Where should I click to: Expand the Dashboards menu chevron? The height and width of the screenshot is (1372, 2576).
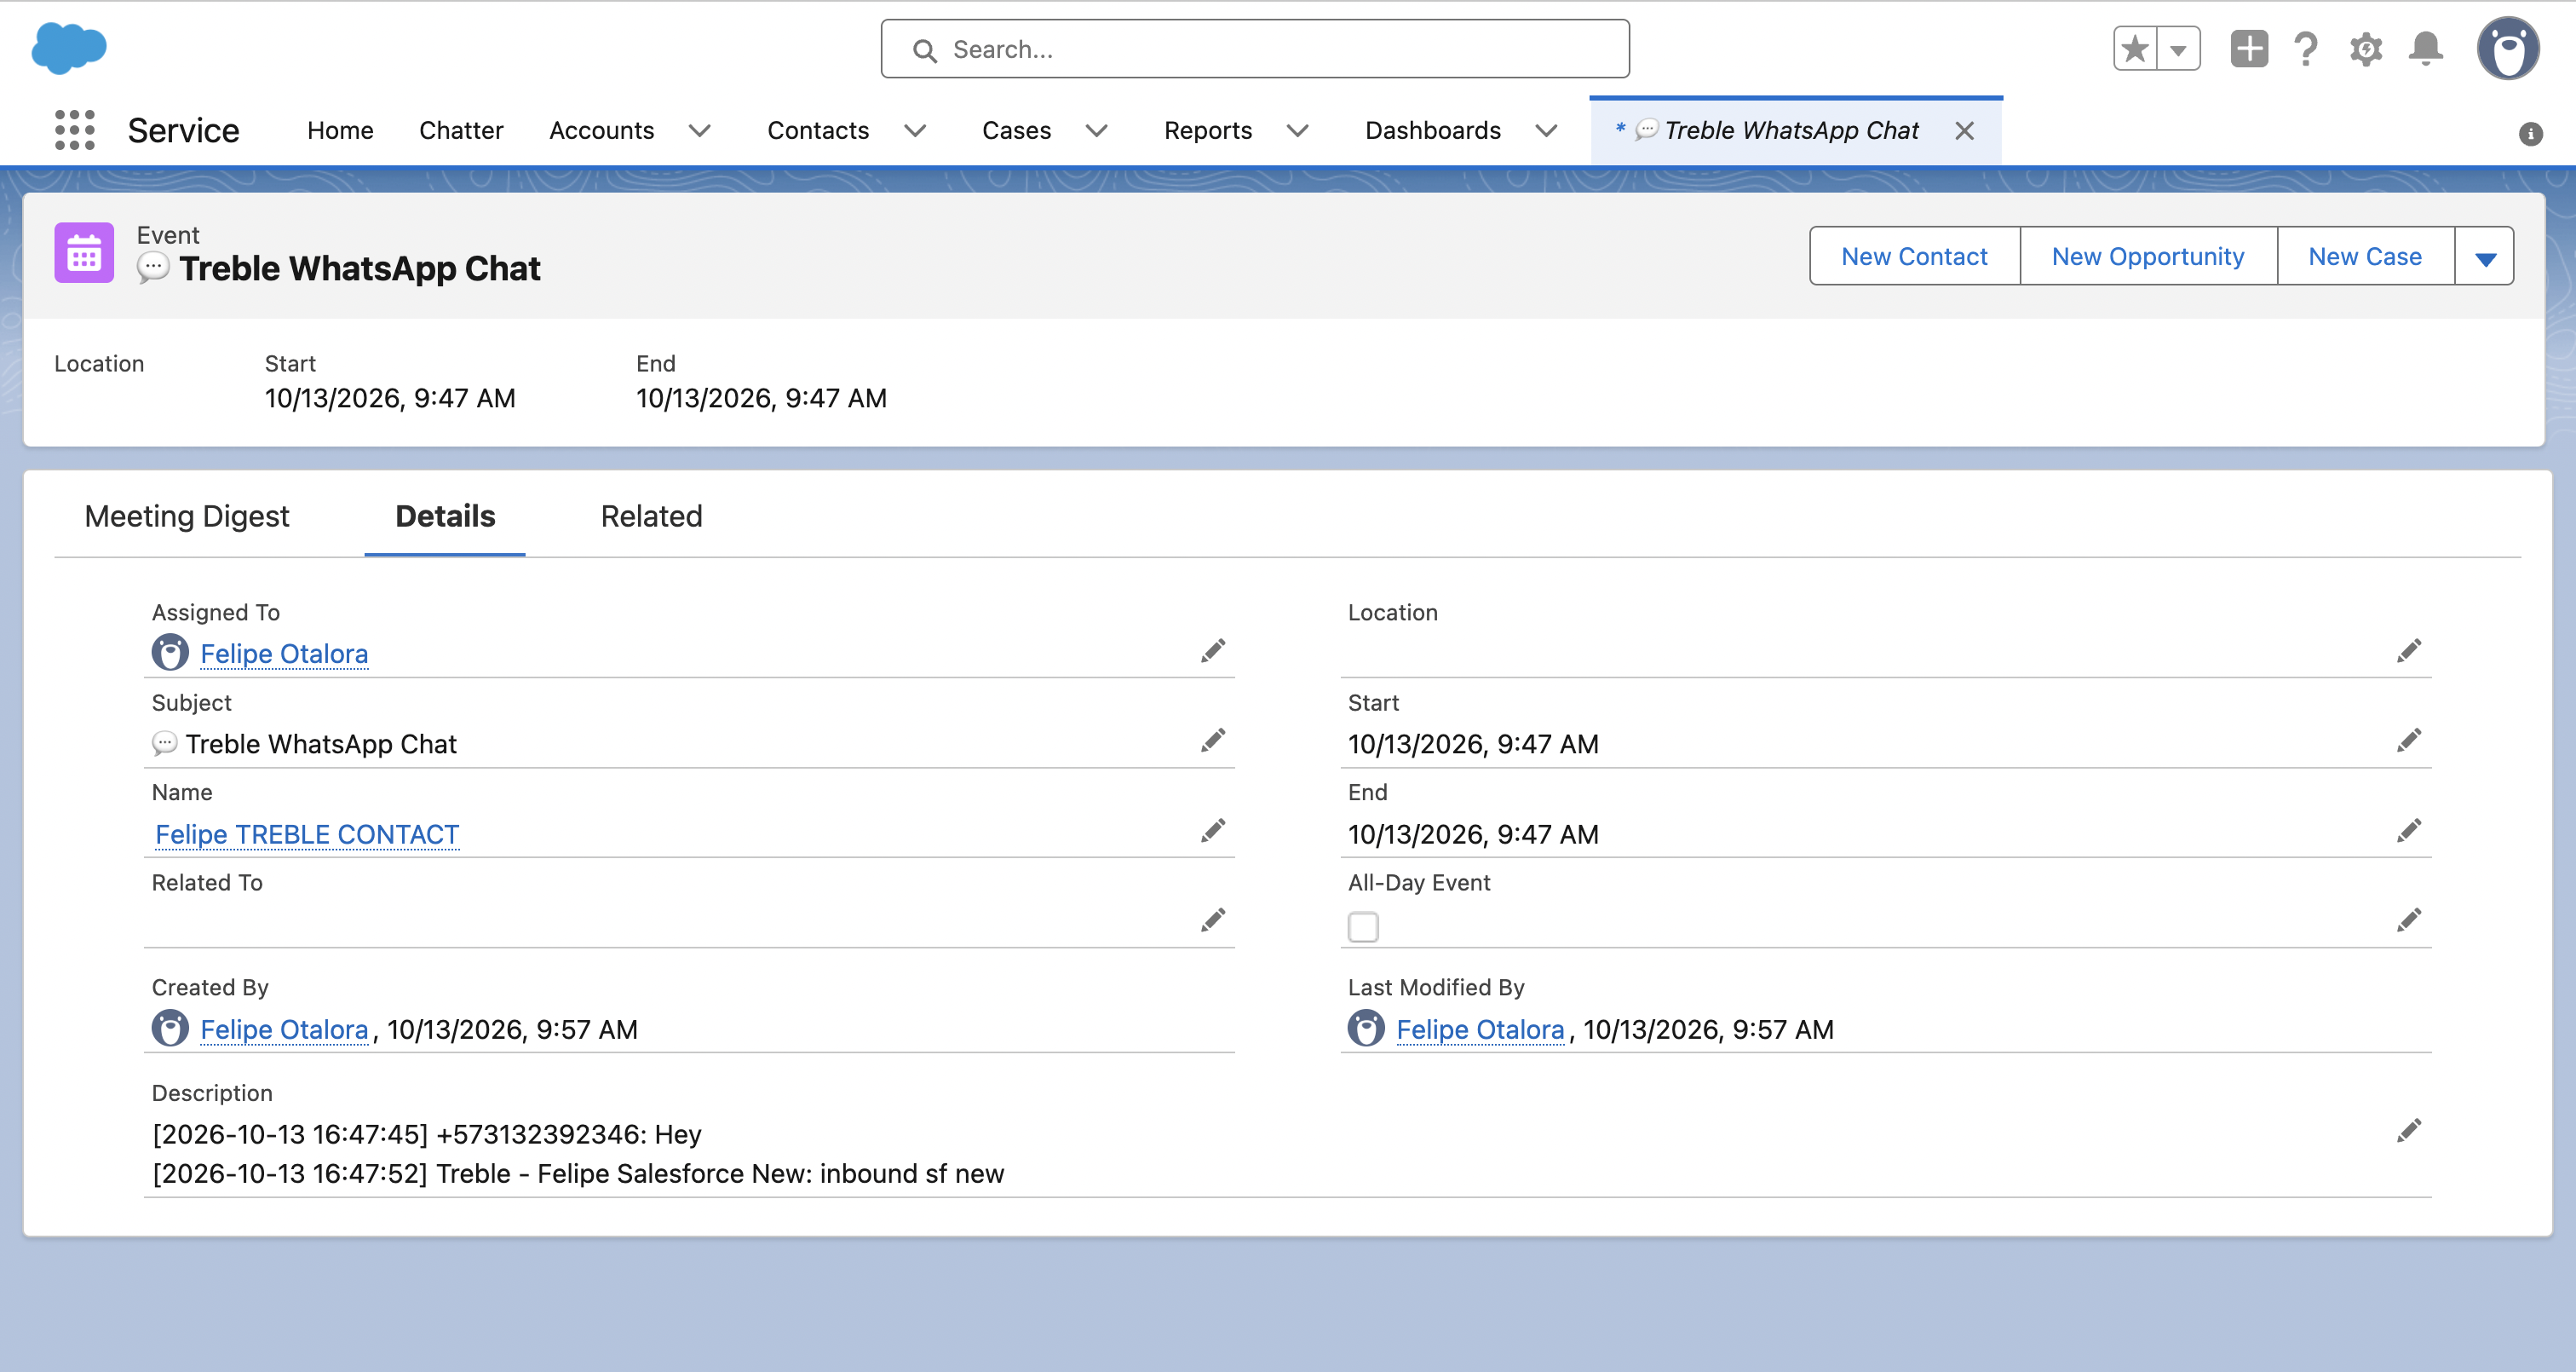(x=1547, y=130)
